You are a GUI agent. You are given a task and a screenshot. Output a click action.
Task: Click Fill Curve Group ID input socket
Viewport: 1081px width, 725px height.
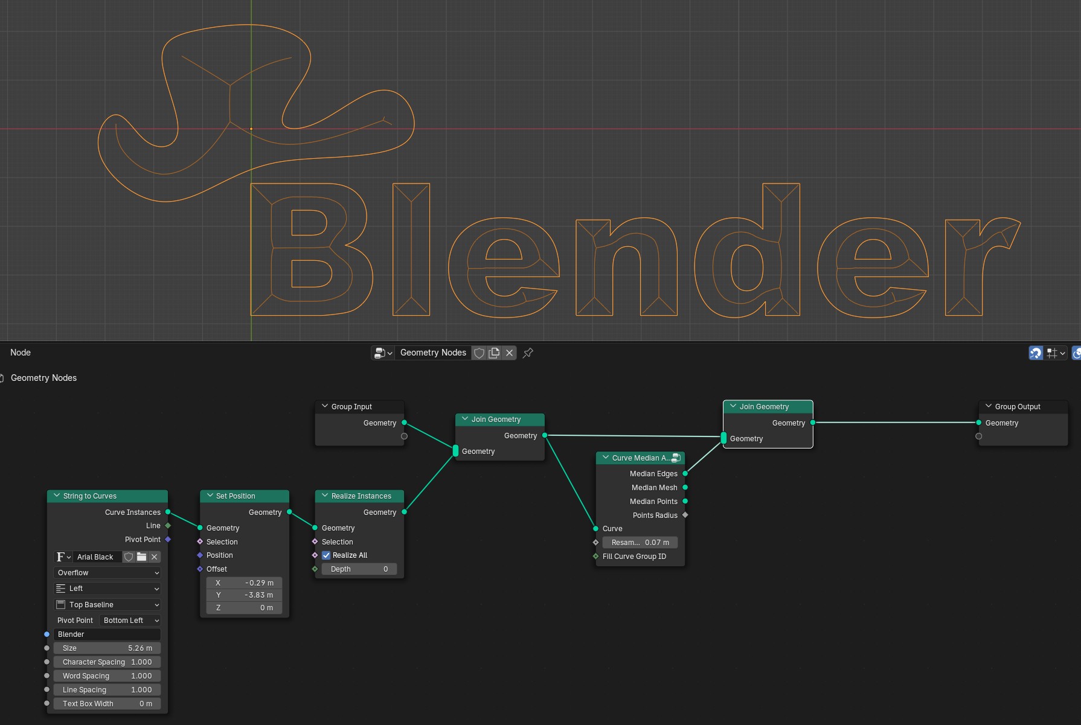[x=595, y=556]
